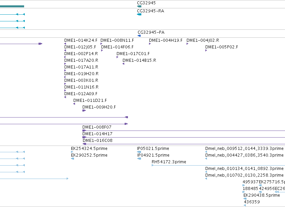Click the RH54172.3prime EST label

point(169,162)
